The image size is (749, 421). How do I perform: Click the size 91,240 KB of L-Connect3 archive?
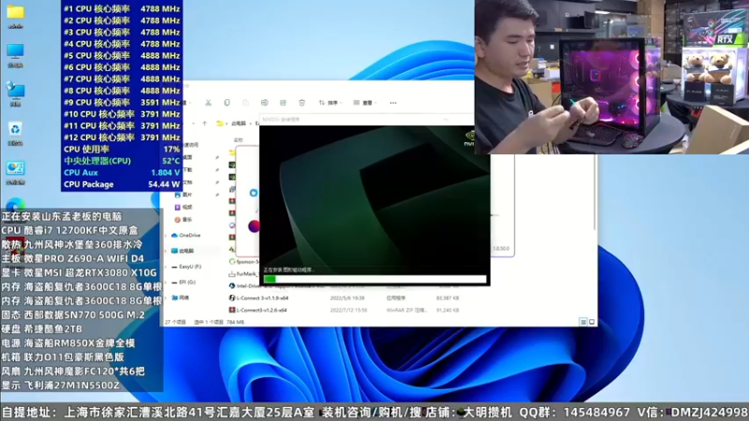[448, 310]
